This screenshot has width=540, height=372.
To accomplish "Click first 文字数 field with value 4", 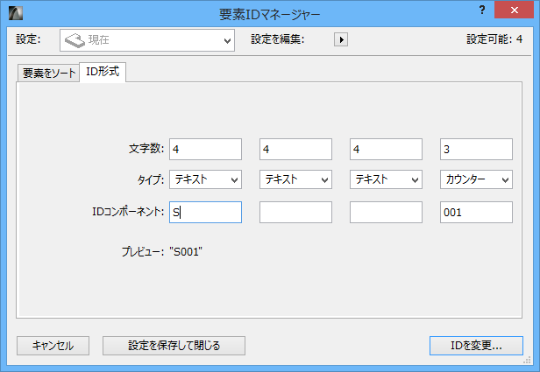I will [x=206, y=149].
